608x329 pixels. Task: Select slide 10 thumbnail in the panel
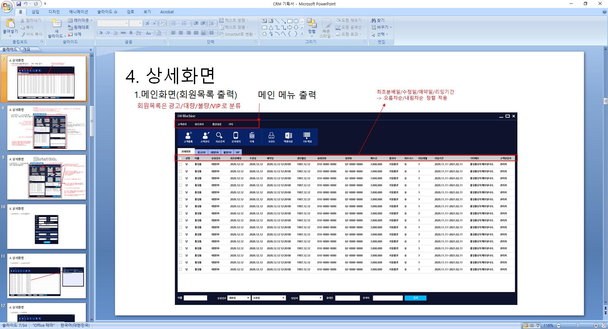tap(47, 226)
